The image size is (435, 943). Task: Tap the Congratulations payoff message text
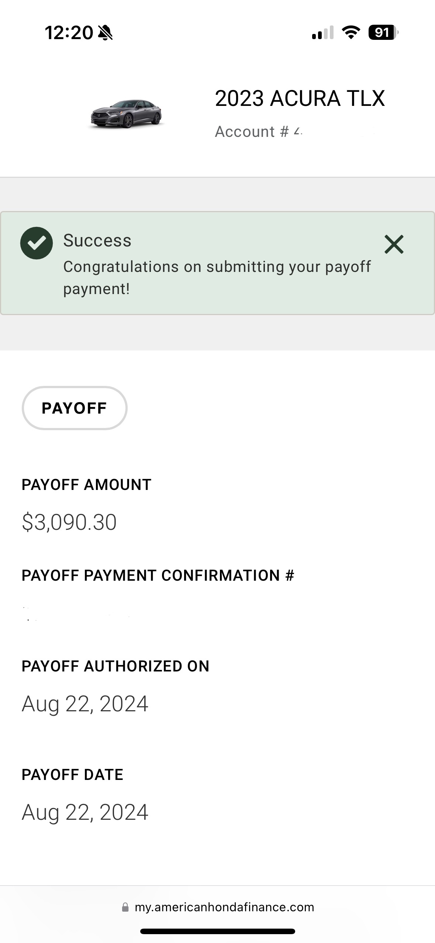pyautogui.click(x=217, y=277)
